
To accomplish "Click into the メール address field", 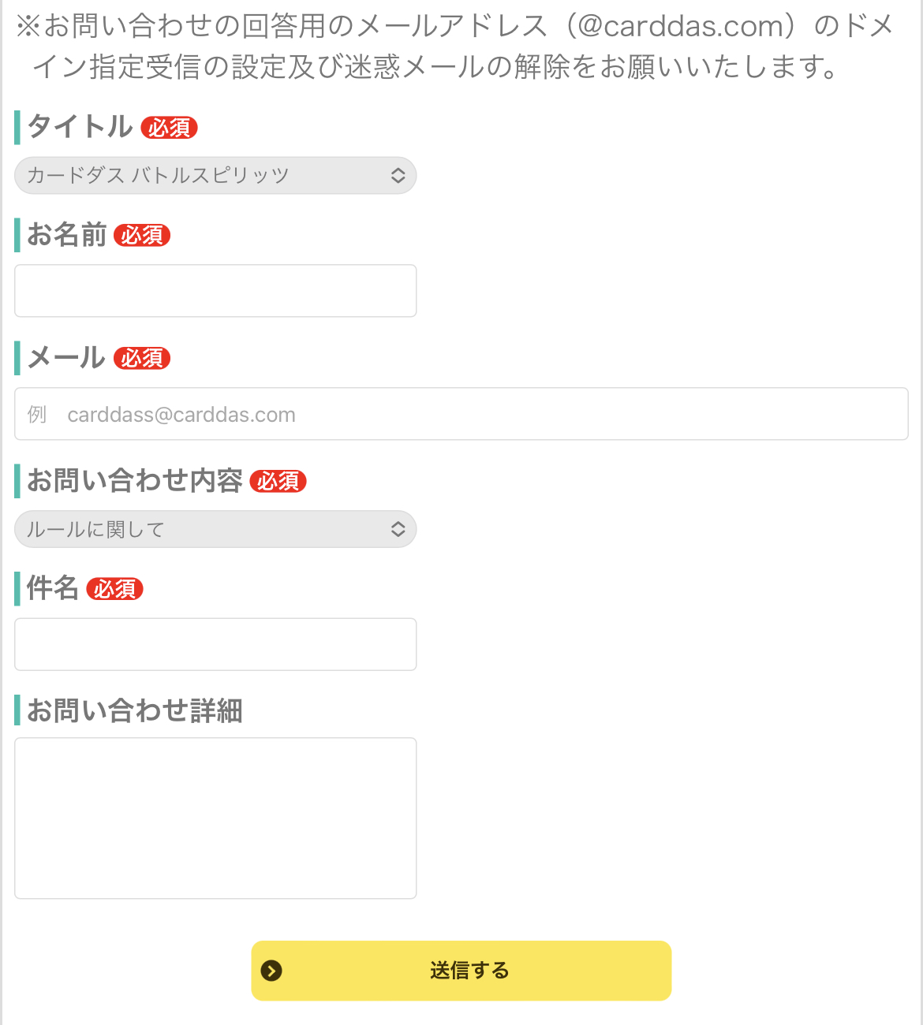I will [461, 414].
